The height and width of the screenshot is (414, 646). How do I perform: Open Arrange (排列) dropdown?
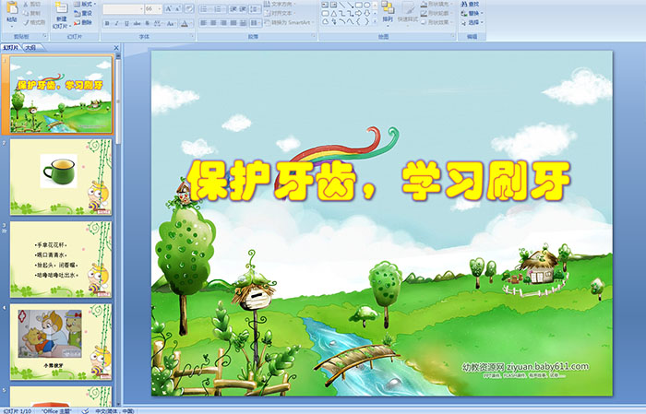point(388,14)
